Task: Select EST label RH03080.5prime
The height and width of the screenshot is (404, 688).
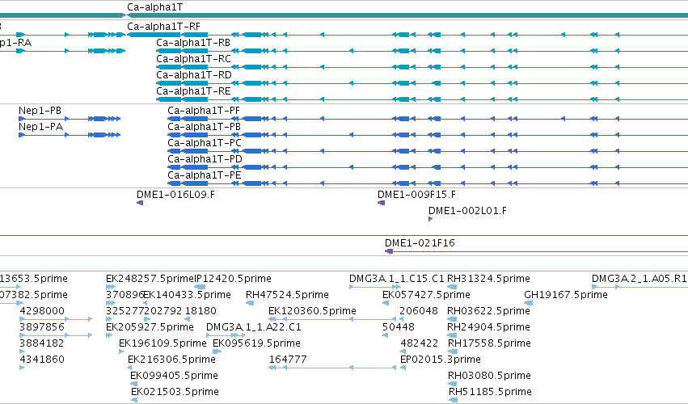Action: tap(489, 377)
